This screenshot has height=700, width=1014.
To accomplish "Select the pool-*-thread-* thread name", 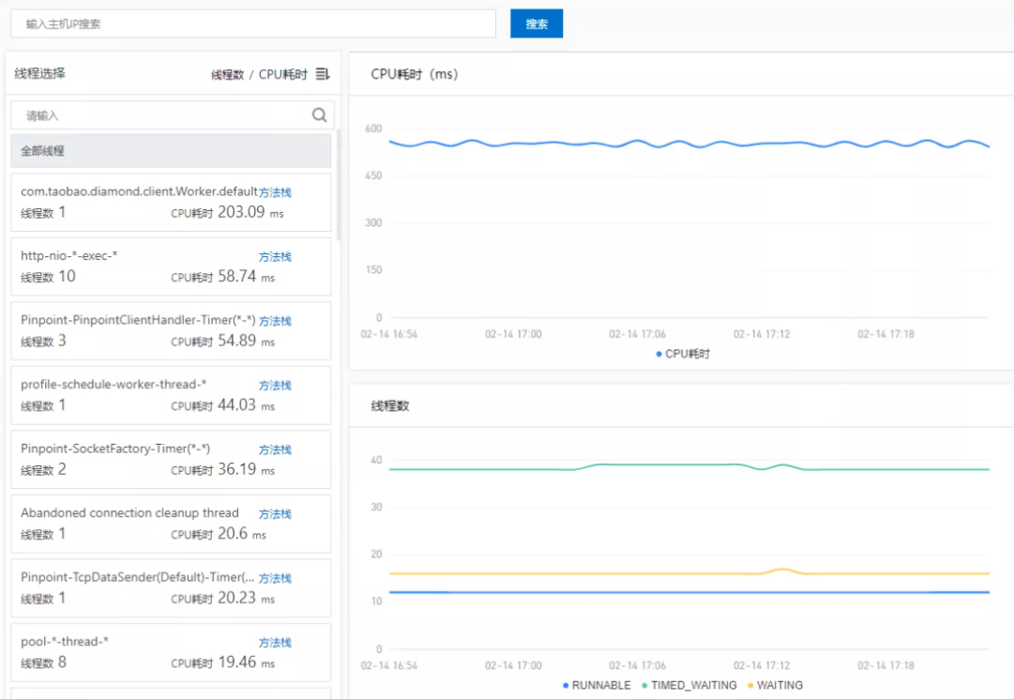I will click(x=65, y=641).
